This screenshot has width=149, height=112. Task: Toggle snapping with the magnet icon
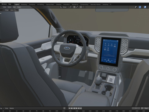click(x=74, y=7)
